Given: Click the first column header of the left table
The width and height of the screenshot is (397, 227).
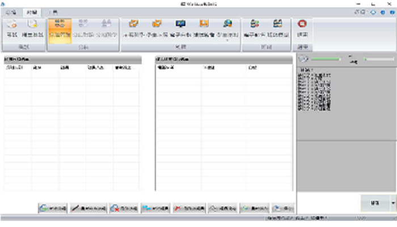Looking at the screenshot, I should (18, 67).
